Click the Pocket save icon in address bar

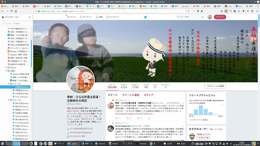click(198, 11)
